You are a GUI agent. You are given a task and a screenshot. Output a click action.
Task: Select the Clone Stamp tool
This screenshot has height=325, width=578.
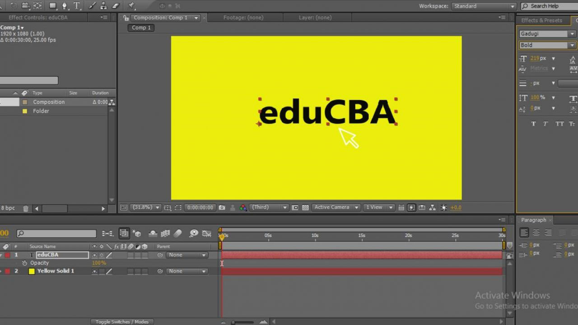coord(103,6)
